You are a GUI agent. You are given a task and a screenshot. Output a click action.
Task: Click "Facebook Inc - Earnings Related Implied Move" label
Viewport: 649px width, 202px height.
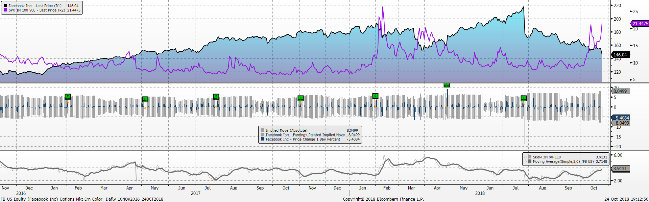pos(305,135)
